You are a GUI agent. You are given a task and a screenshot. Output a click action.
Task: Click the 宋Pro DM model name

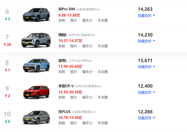click(x=66, y=9)
